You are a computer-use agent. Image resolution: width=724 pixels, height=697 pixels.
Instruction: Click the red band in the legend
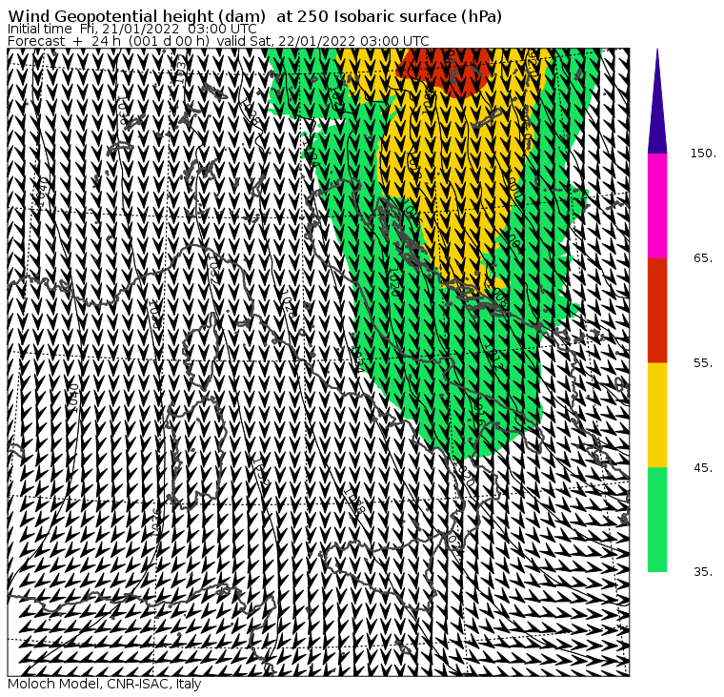click(657, 311)
